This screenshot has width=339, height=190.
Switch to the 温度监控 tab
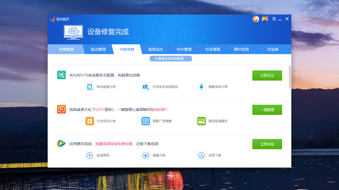tap(155, 49)
